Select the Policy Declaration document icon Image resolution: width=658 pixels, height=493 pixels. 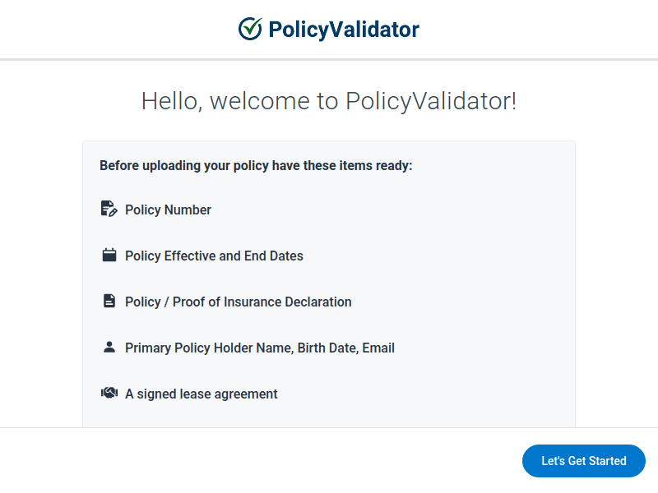pyautogui.click(x=109, y=302)
